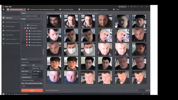The image size is (178, 100).
Task: Click the Поиск по частоте sidebar icon
Action: pyautogui.click(x=4, y=39)
